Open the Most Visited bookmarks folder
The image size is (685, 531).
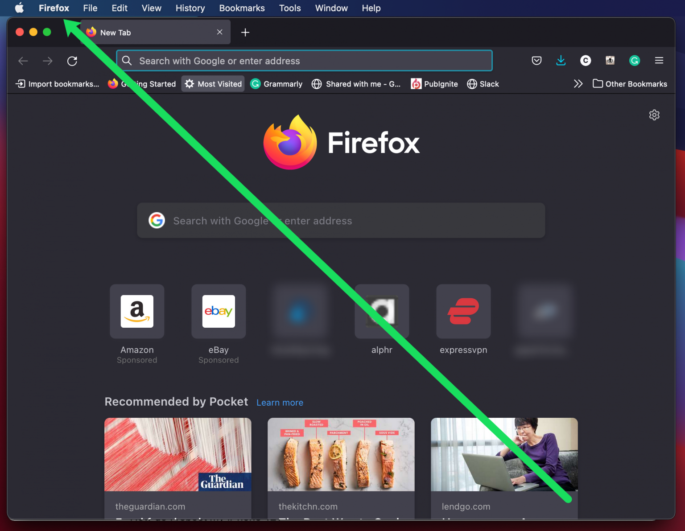[x=213, y=84]
